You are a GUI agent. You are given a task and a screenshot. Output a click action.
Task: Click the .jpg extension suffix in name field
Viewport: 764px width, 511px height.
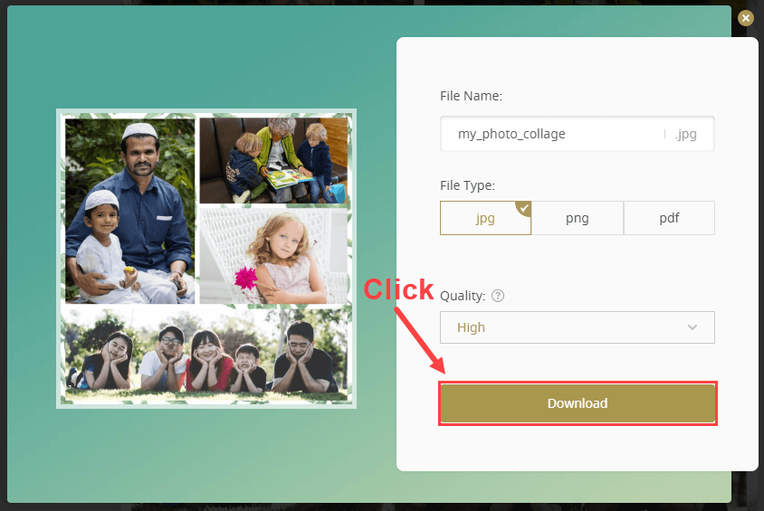[686, 134]
